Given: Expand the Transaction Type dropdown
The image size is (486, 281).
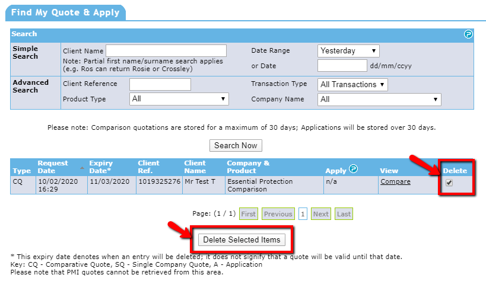Looking at the screenshot, I should pos(352,85).
